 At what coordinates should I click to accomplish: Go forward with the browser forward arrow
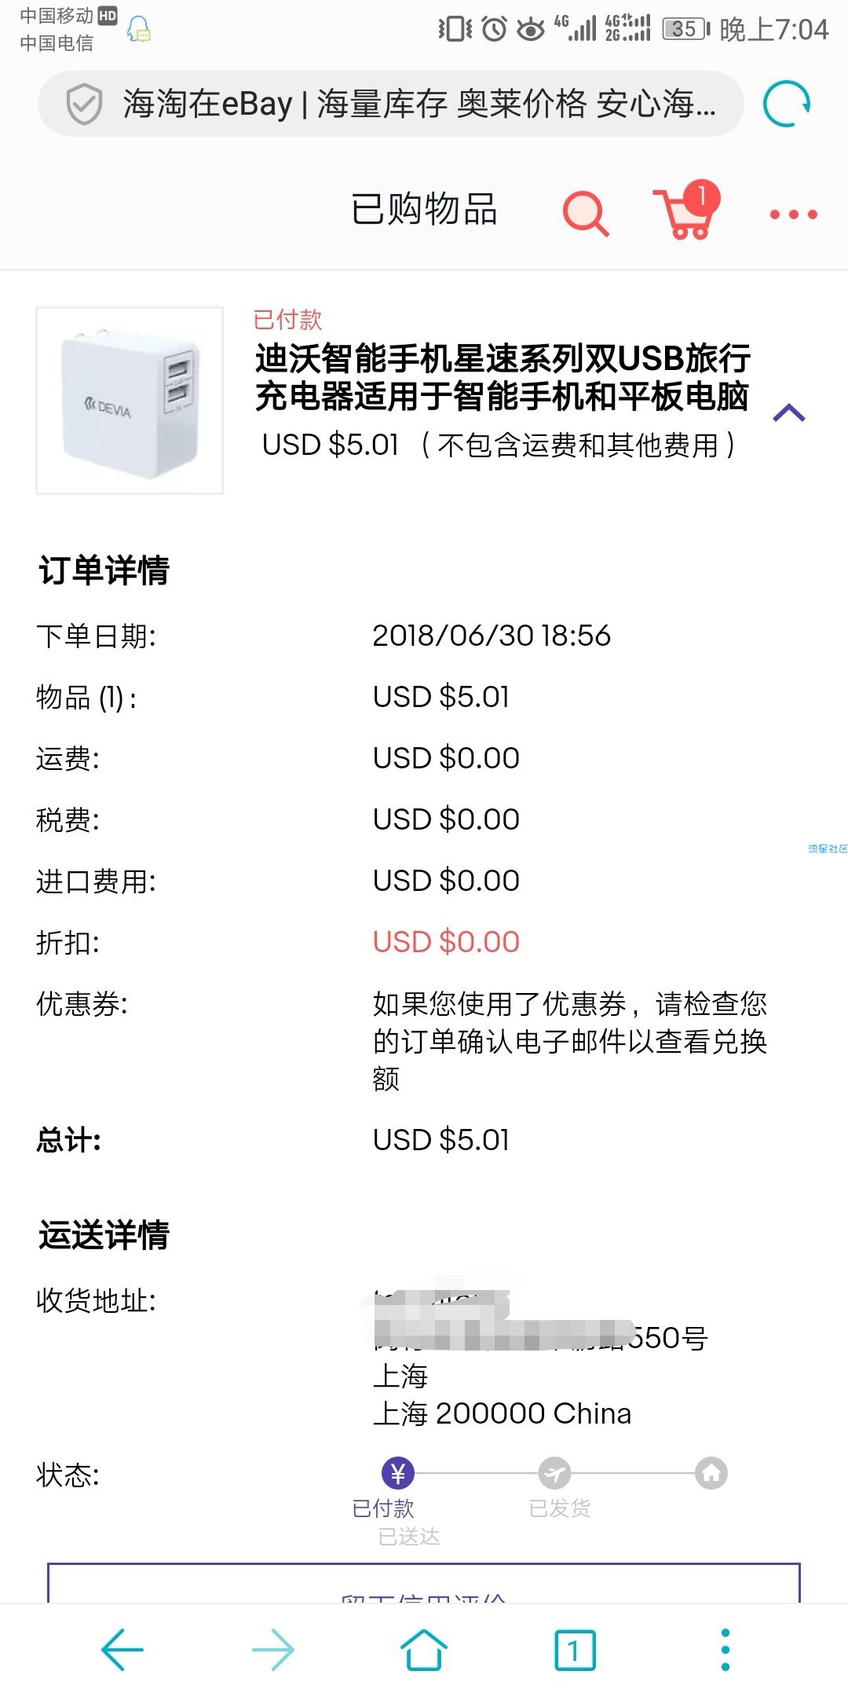[x=272, y=1649]
